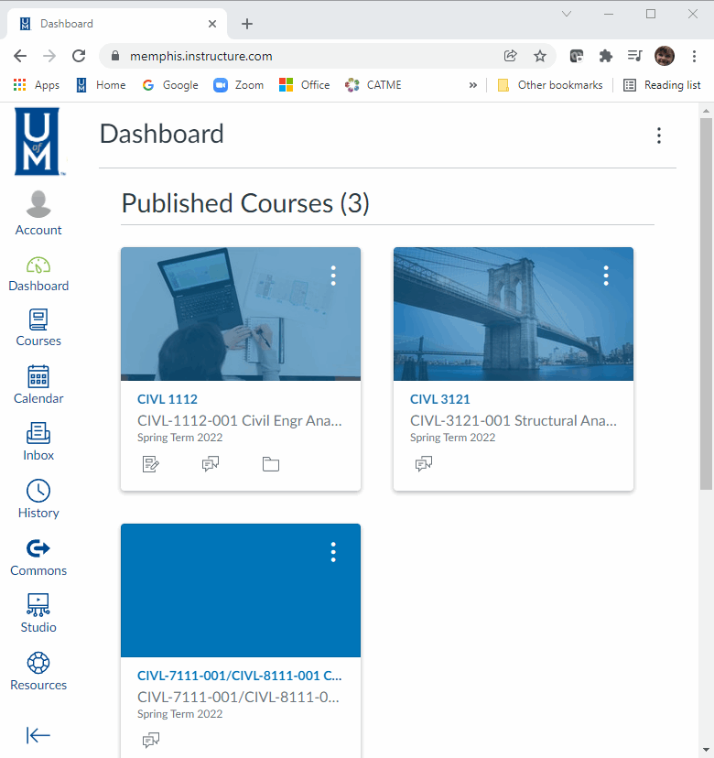Image resolution: width=714 pixels, height=758 pixels.
Task: Open CIVL 1112 card options menu
Action: (x=333, y=276)
